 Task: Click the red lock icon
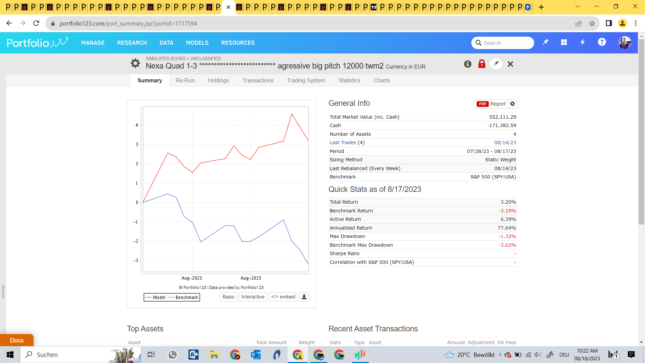point(482,64)
